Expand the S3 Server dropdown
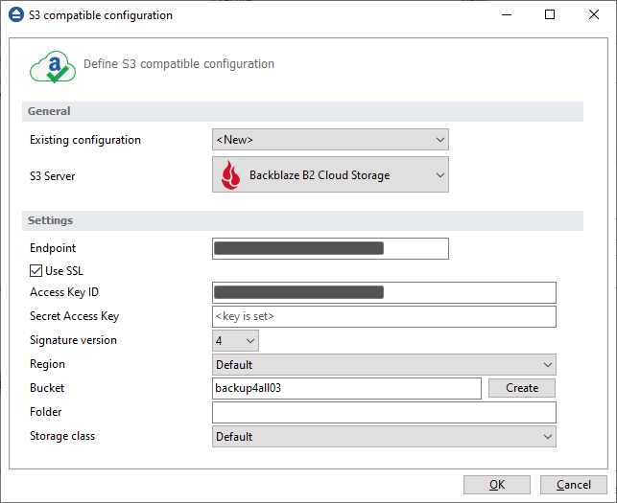Viewport: 617px width, 503px height. click(330, 175)
